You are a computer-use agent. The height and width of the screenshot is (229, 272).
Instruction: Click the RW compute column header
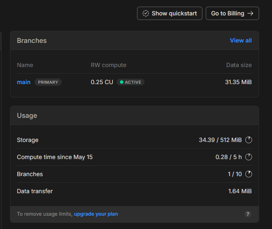point(108,65)
